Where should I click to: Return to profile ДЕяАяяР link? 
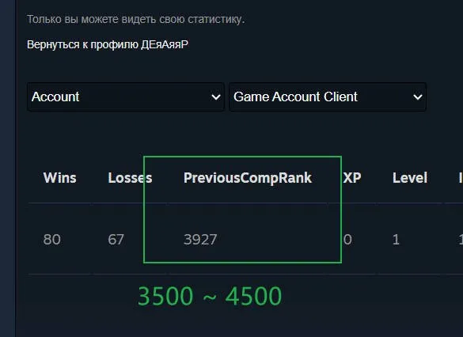pos(108,44)
